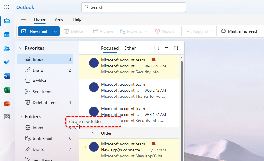Switch to the View ribbon tab
The width and height of the screenshot is (264, 161).
coord(59,19)
